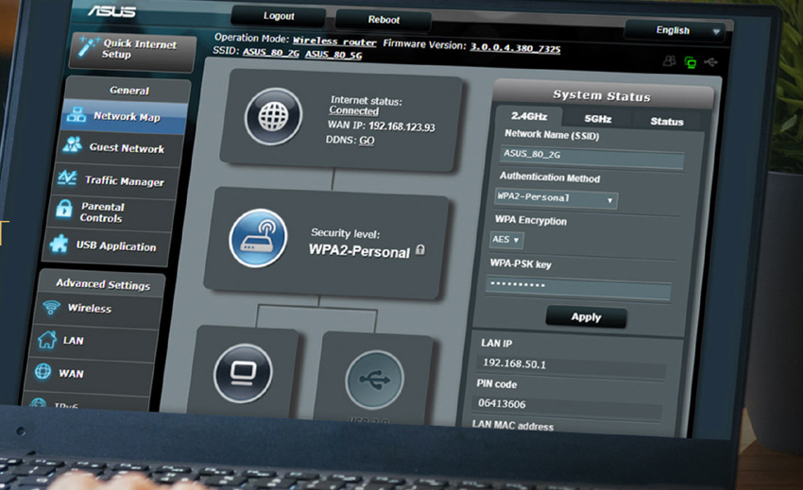803x490 pixels.
Task: Click the Network Name SSID input field
Action: click(x=592, y=157)
